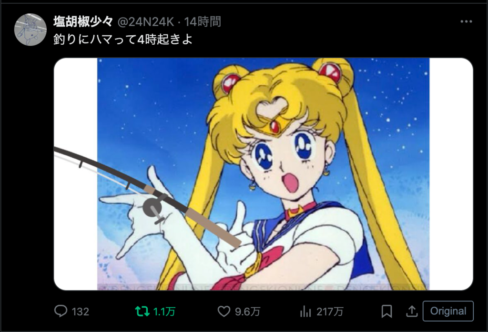Open the display name 塩胡椒少々
Screen dimensions: 488x332
click(x=83, y=21)
